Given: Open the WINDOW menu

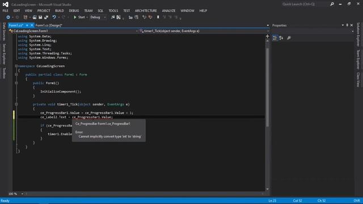Looking at the screenshot, I should 187,11.
